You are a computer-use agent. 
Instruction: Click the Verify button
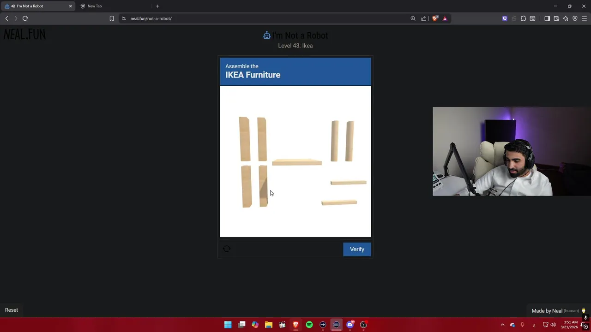click(357, 249)
